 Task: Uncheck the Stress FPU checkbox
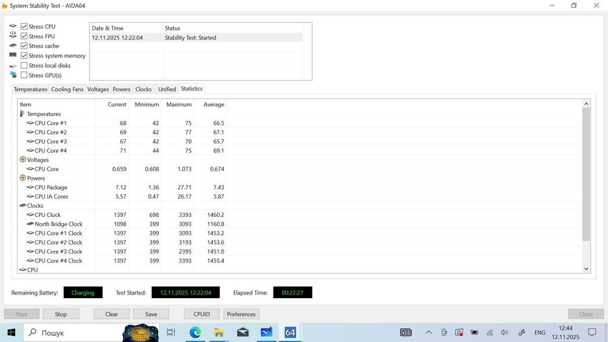pos(24,36)
